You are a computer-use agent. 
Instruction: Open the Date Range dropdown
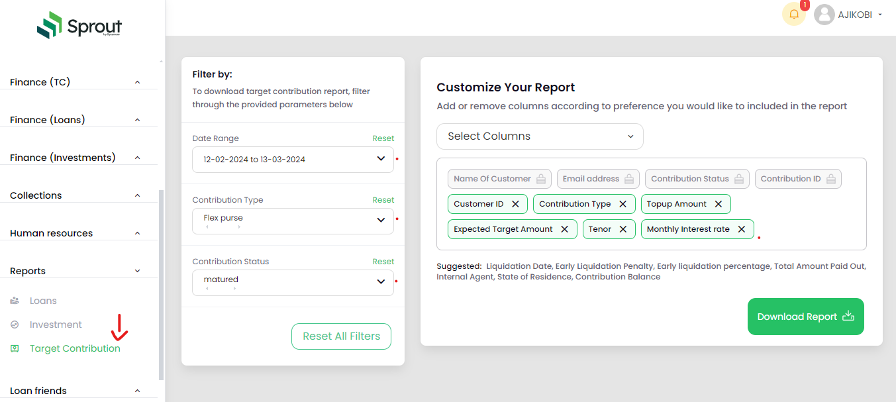(293, 160)
